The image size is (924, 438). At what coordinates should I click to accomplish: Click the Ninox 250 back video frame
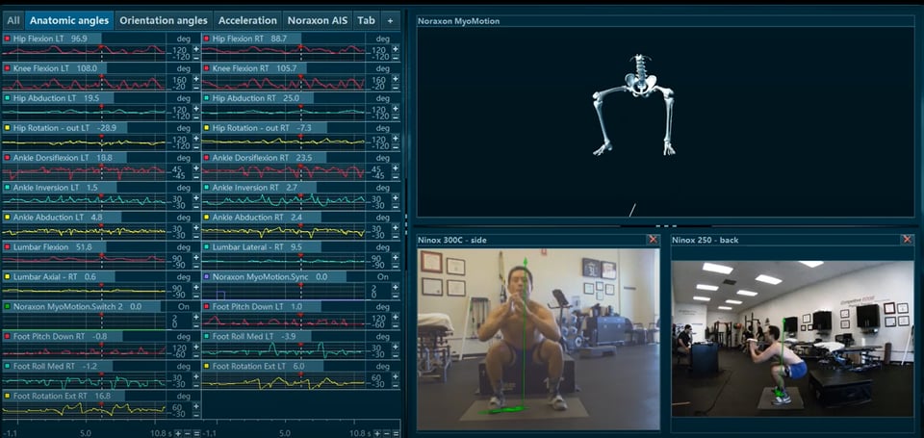792,339
